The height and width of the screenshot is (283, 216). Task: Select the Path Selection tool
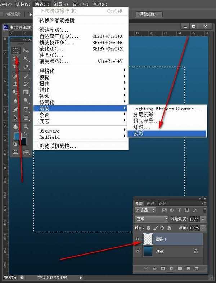point(16,118)
